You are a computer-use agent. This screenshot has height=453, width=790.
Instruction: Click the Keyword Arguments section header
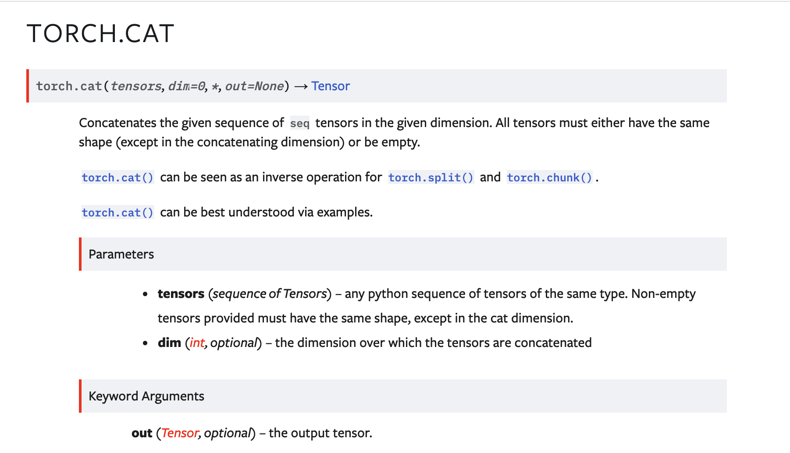click(x=146, y=396)
